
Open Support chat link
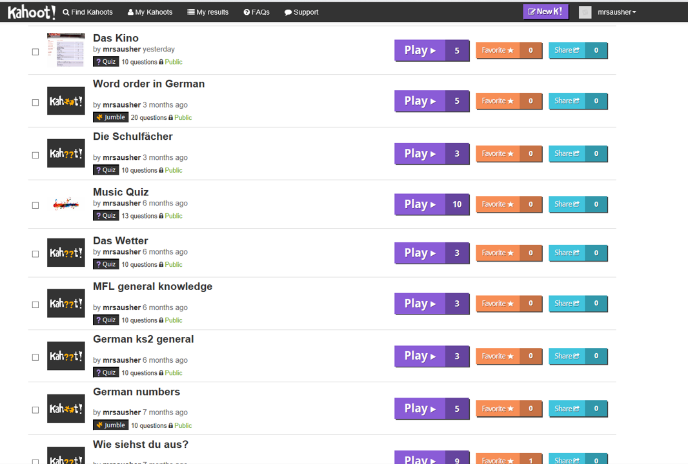pyautogui.click(x=301, y=12)
